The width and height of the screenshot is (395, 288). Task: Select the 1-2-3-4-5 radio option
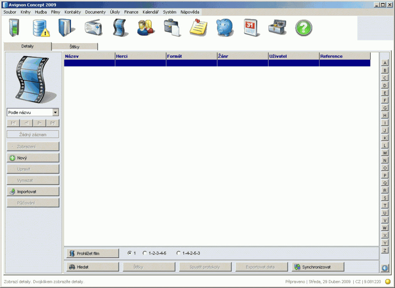click(x=145, y=253)
